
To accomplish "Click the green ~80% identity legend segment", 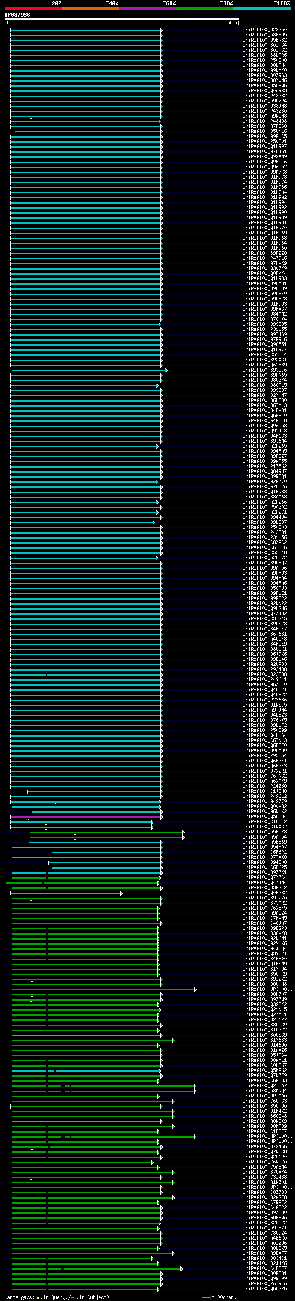I will click(205, 9).
